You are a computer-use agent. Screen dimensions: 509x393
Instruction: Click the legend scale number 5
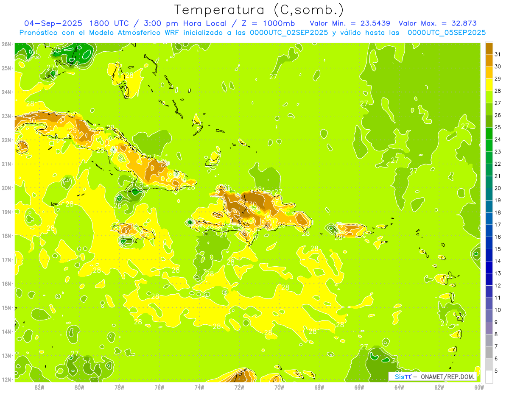coord(496,371)
